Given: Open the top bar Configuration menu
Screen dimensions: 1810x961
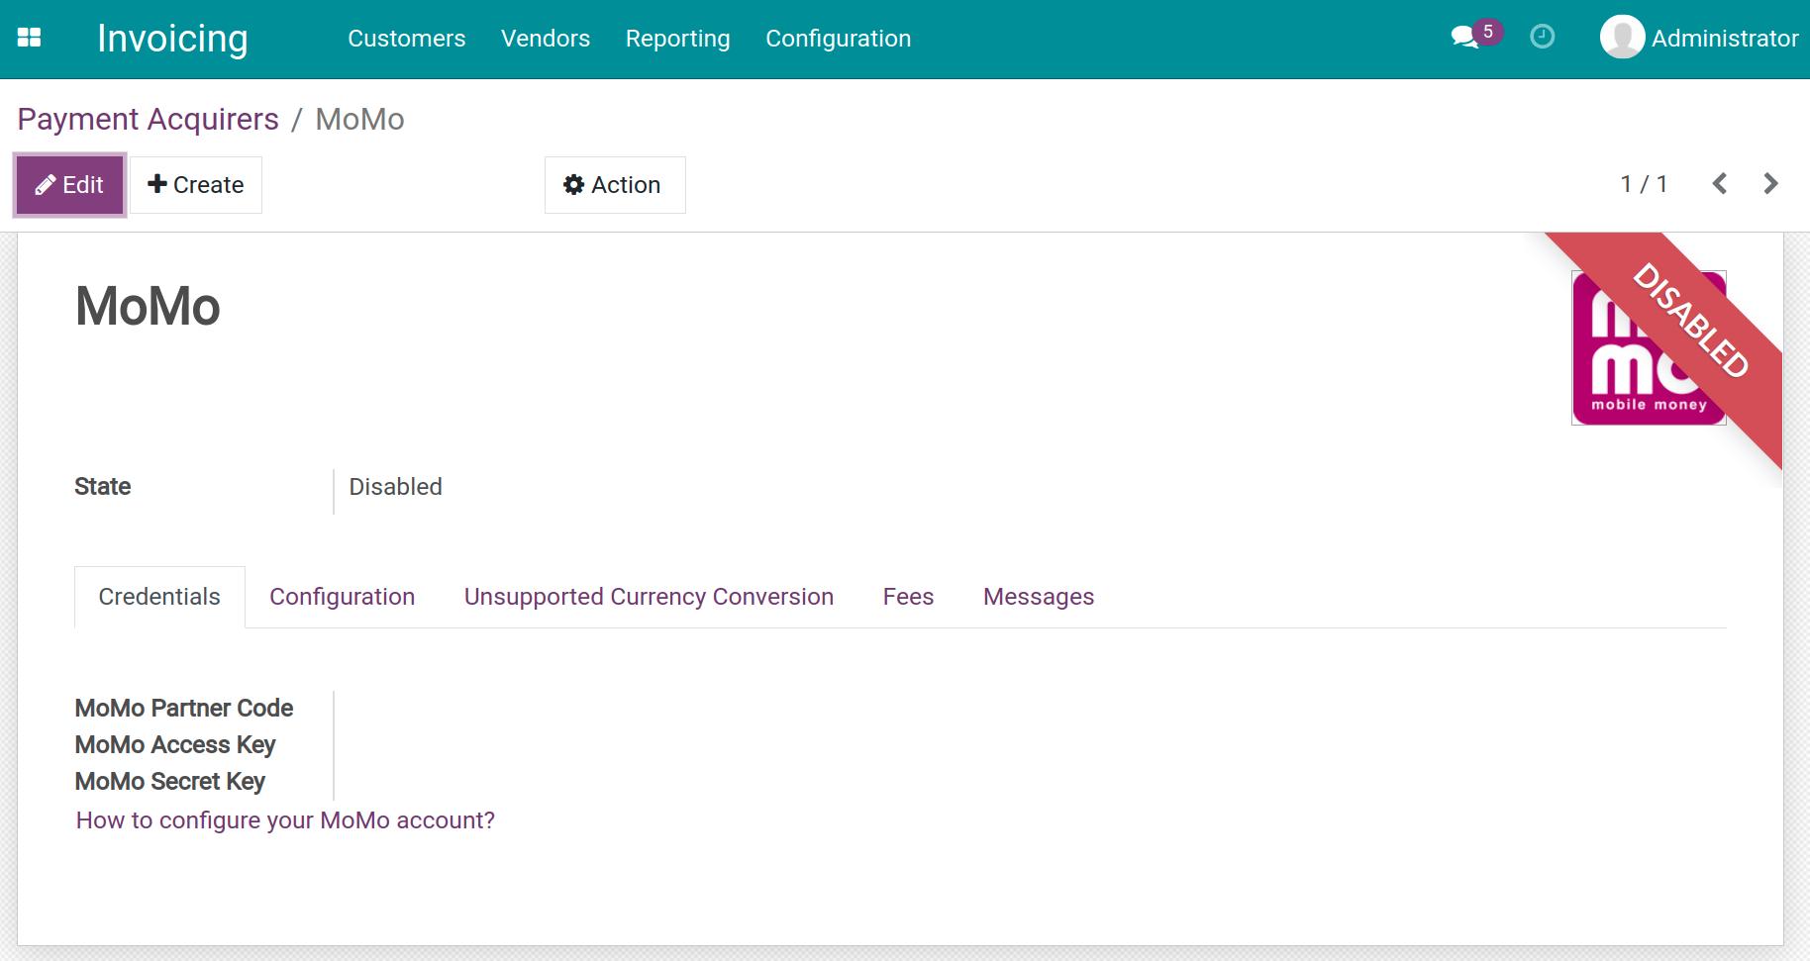Looking at the screenshot, I should click(x=838, y=39).
